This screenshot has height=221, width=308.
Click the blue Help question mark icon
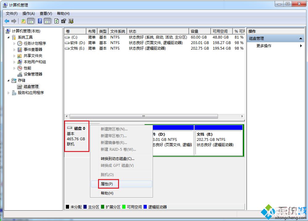tap(40, 21)
